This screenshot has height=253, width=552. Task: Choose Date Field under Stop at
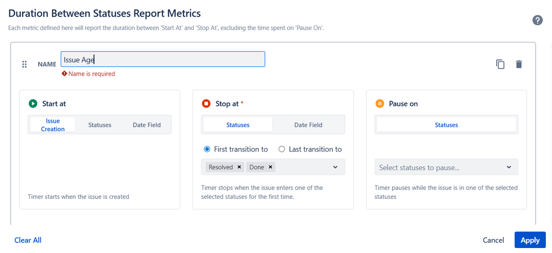(x=308, y=125)
